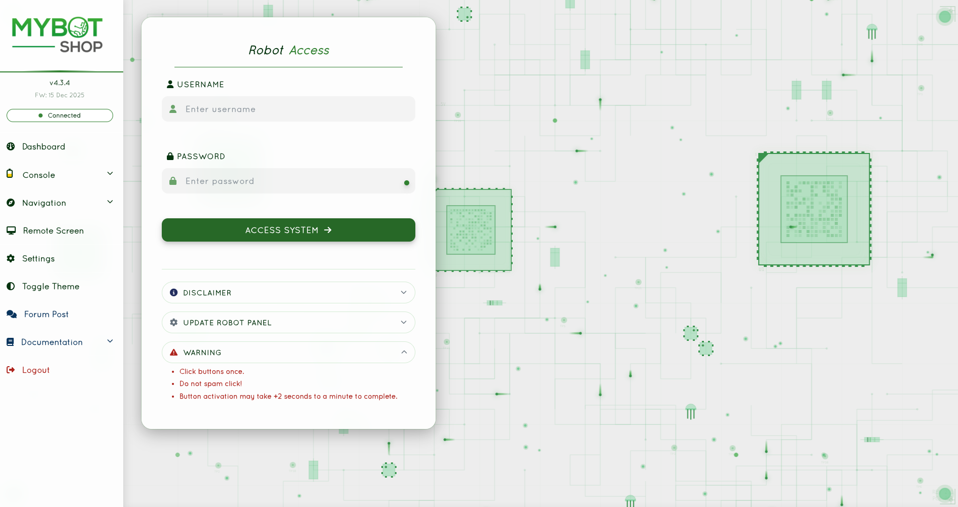The height and width of the screenshot is (507, 958).
Task: Click the Logout exit icon
Action: [11, 370]
